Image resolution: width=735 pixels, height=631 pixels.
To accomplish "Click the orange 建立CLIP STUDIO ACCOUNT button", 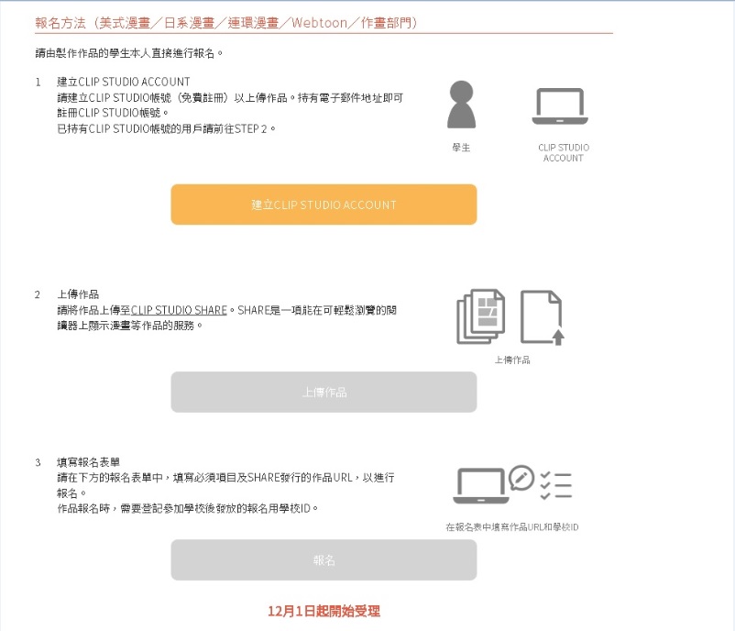I will [324, 205].
